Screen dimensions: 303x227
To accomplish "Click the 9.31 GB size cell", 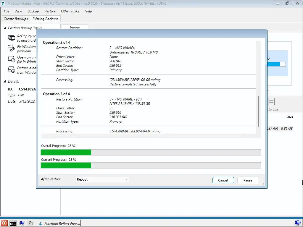I will pos(287,128).
